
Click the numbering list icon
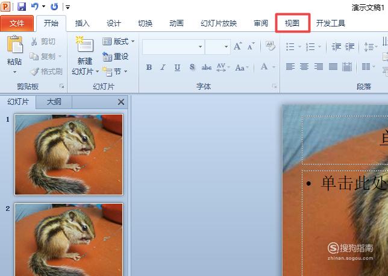[x=310, y=46]
